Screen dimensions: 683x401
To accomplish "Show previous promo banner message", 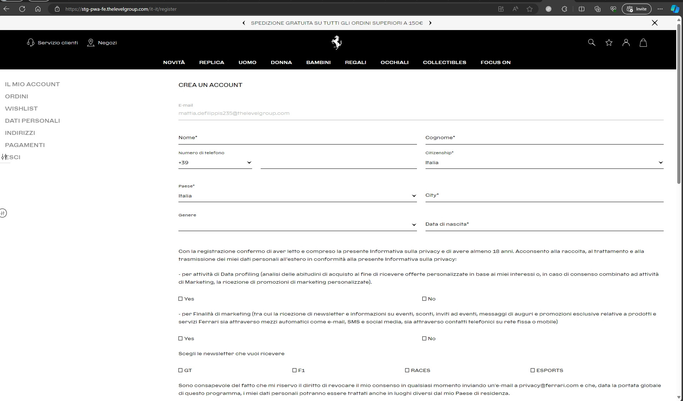I will click(244, 23).
